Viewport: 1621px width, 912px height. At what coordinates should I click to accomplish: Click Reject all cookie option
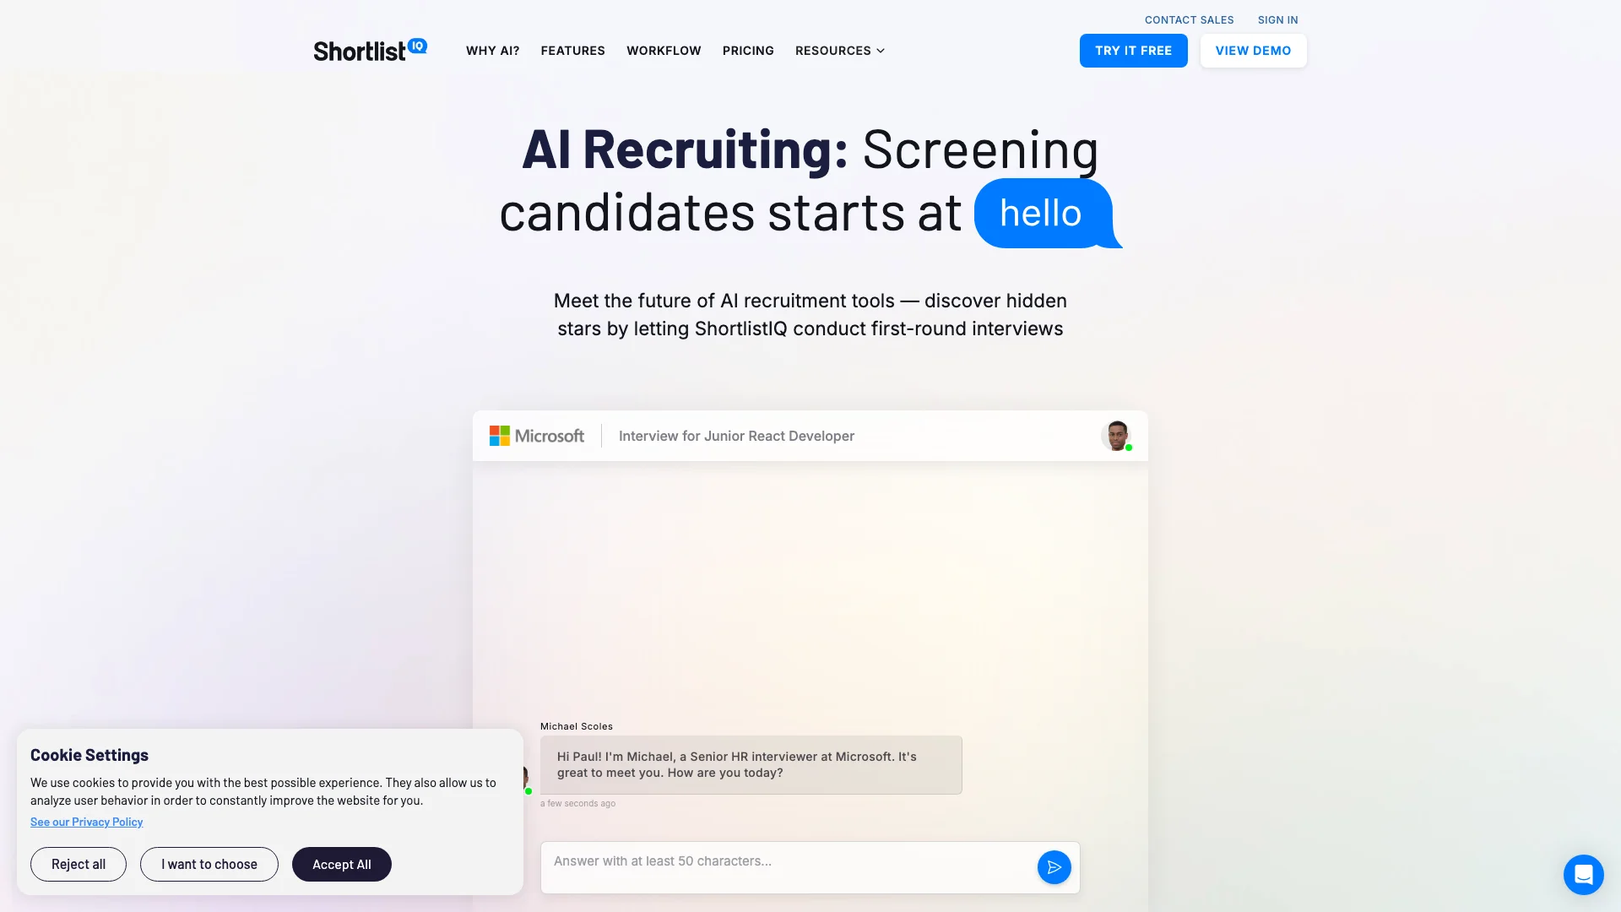(x=78, y=863)
